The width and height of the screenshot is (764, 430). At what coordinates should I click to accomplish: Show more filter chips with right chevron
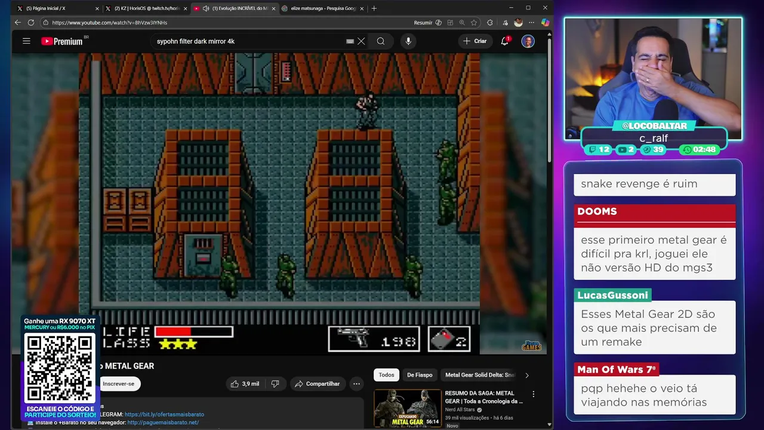click(x=526, y=375)
